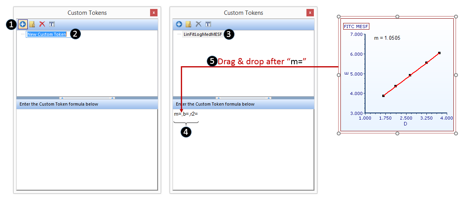Close the dialog containing New Custom Token

pyautogui.click(x=154, y=13)
